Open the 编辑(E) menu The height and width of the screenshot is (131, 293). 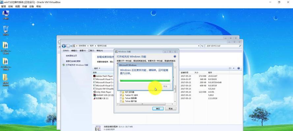point(74,51)
